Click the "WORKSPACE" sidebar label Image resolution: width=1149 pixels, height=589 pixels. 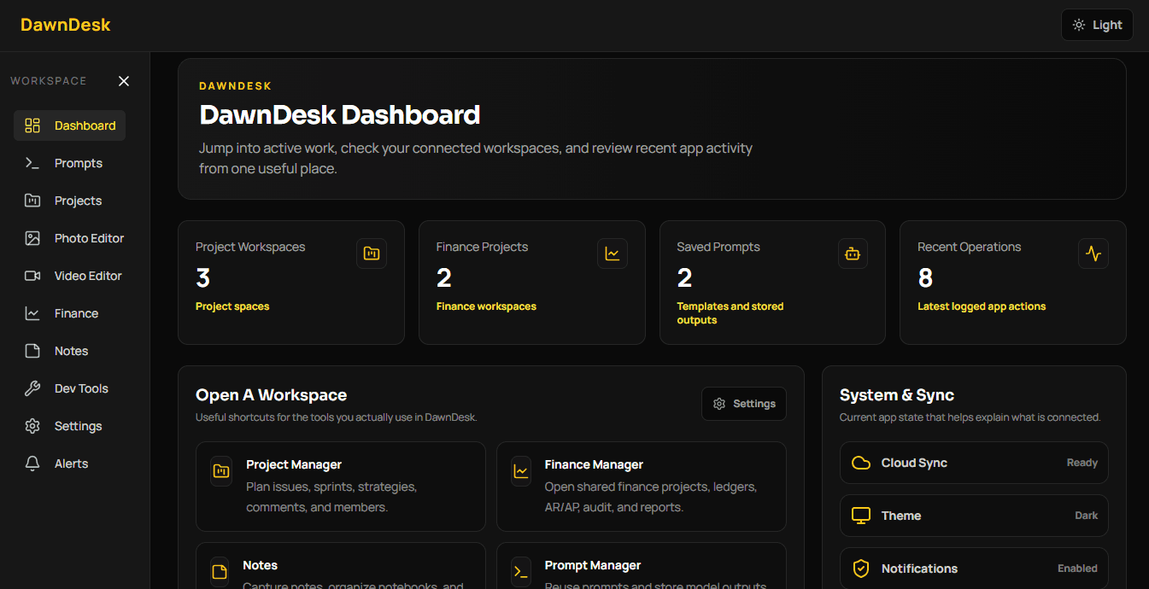(x=49, y=81)
